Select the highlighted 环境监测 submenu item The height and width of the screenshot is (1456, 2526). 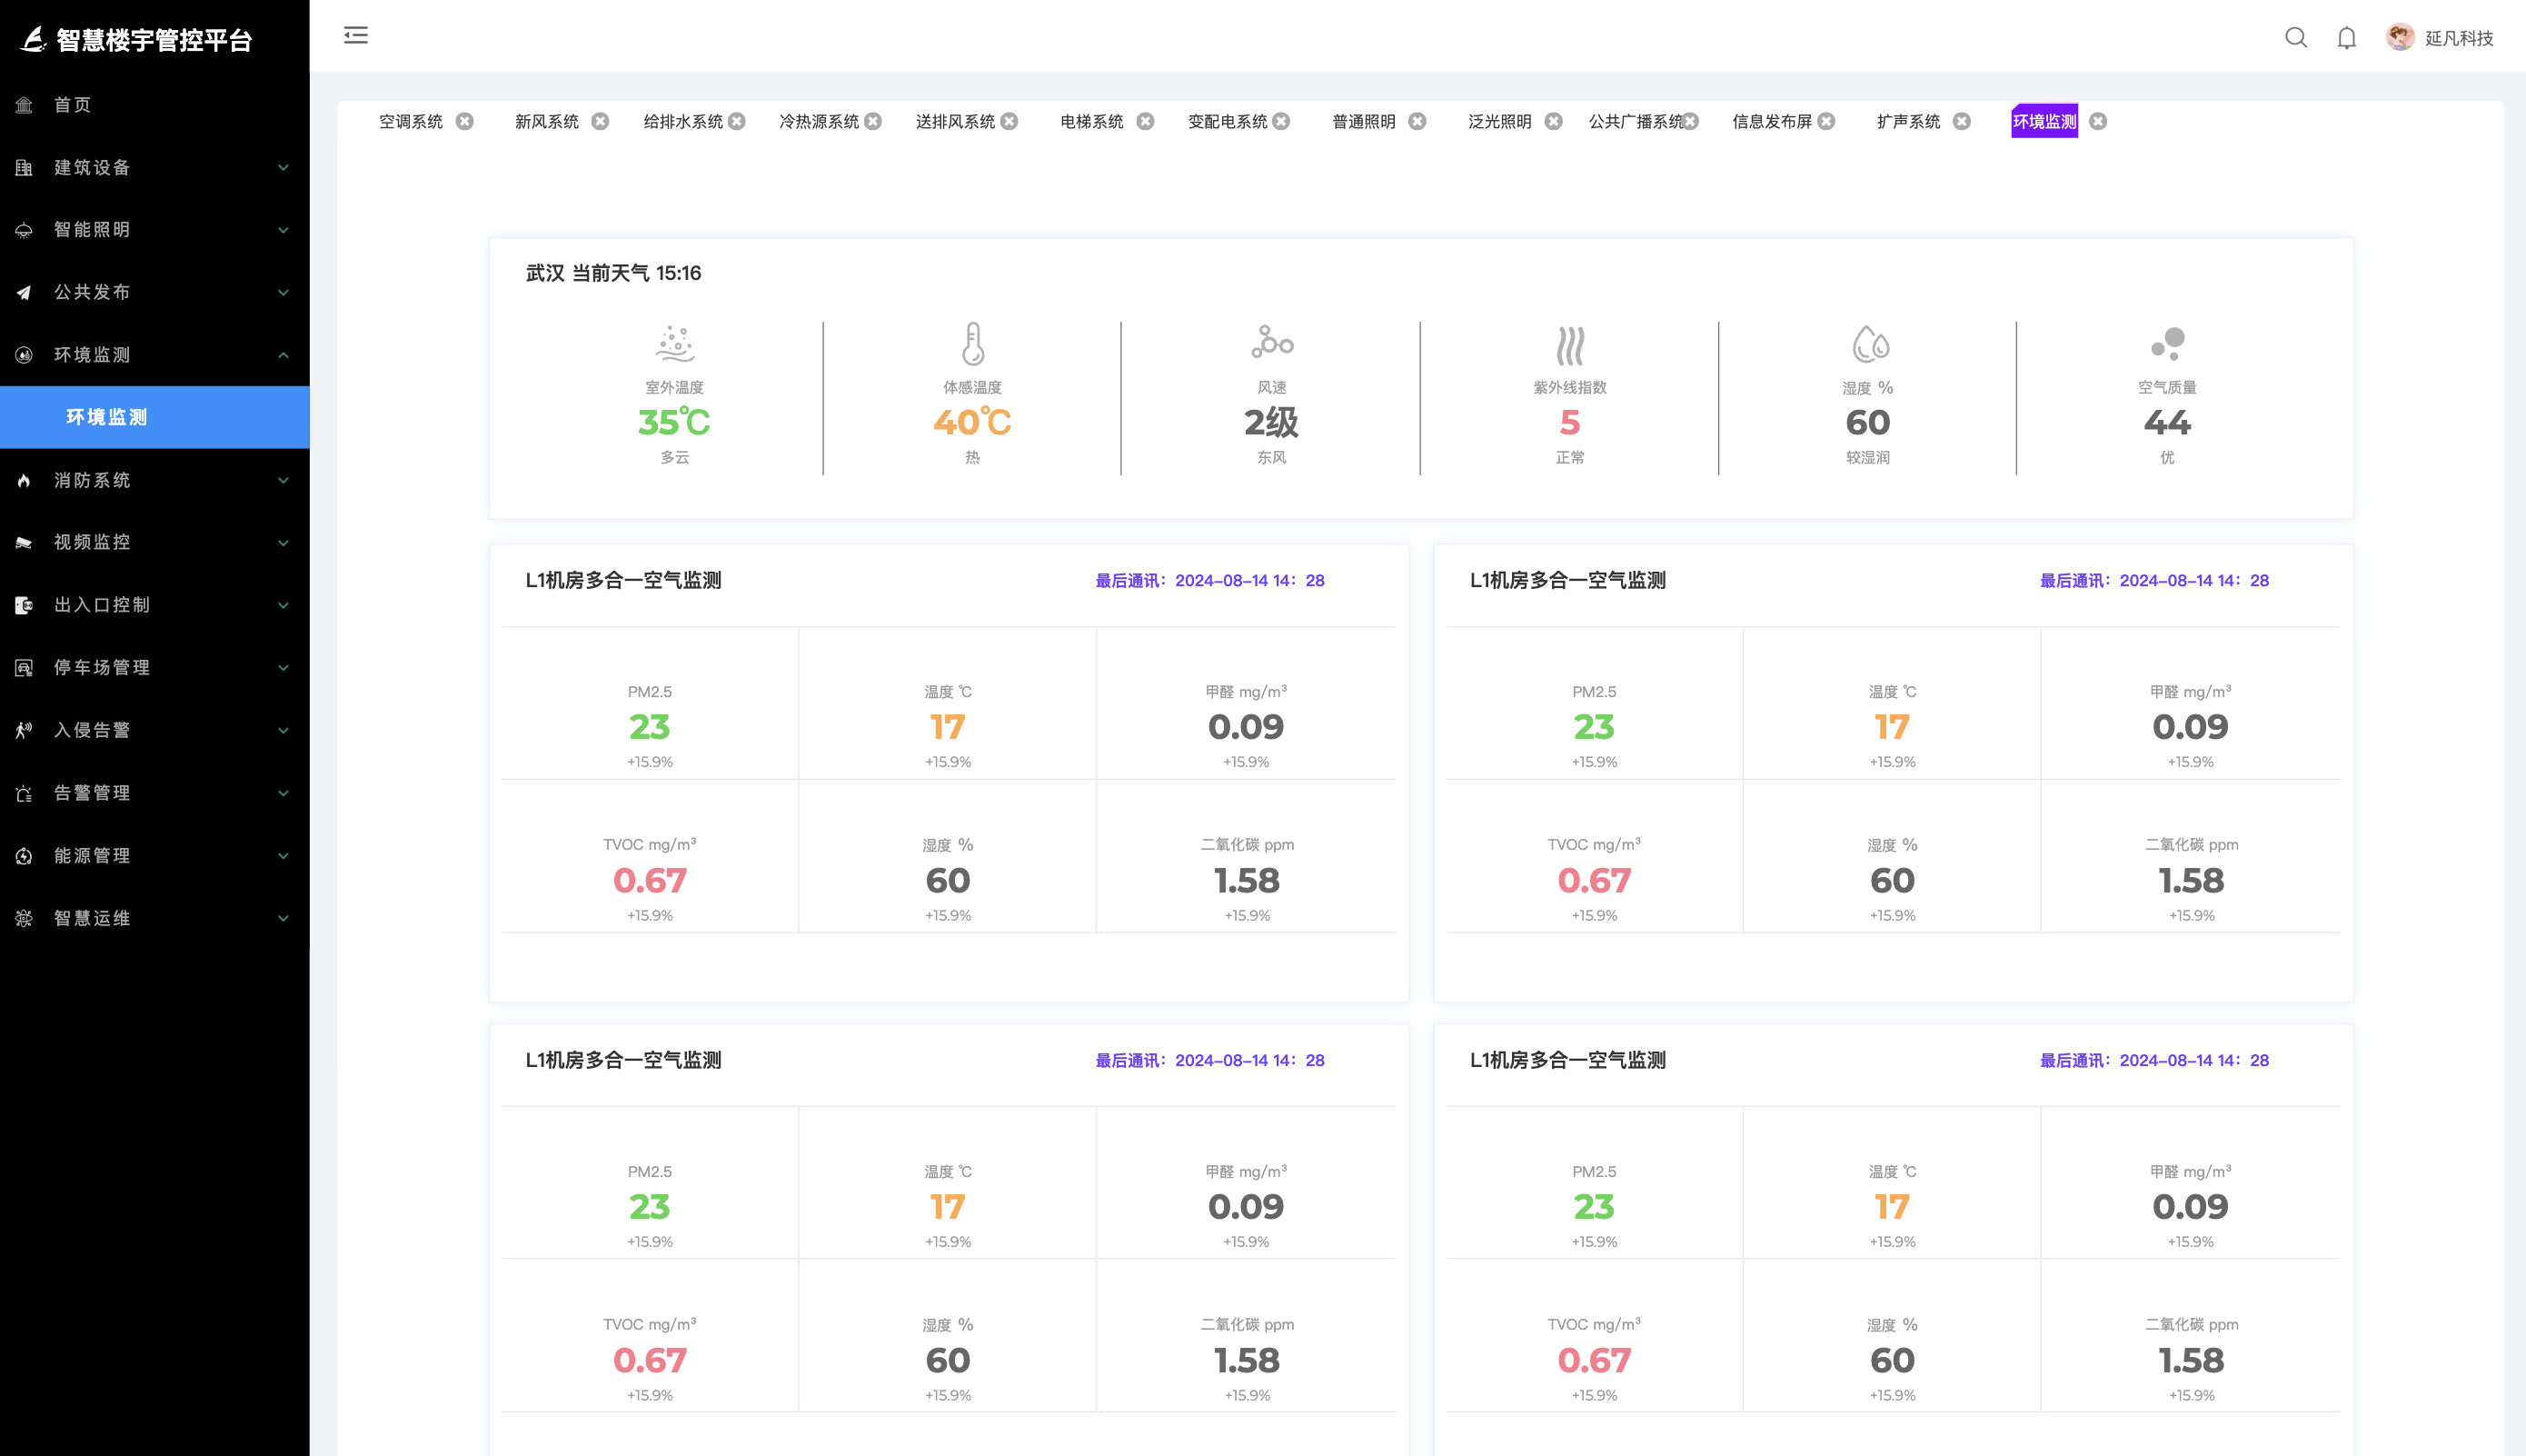(107, 417)
